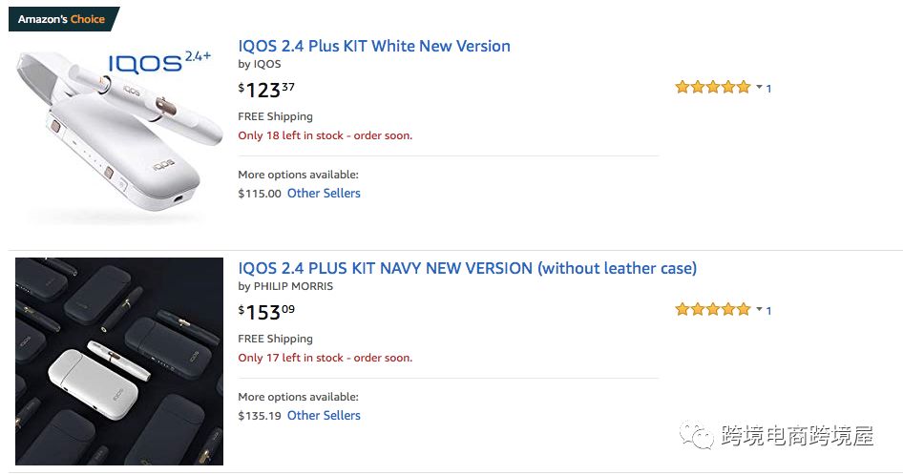This screenshot has height=475, width=903.
Task: Click the 'by PHILIP MORRIS' brand text
Action: pyautogui.click(x=285, y=287)
